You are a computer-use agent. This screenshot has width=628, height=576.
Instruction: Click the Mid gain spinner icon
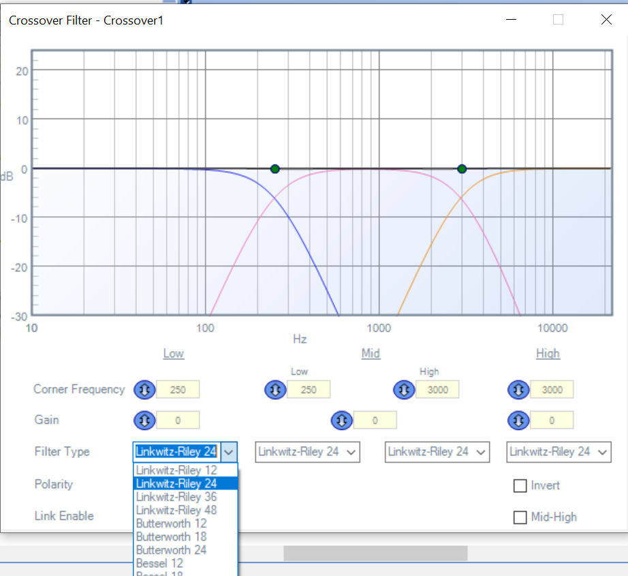(341, 421)
